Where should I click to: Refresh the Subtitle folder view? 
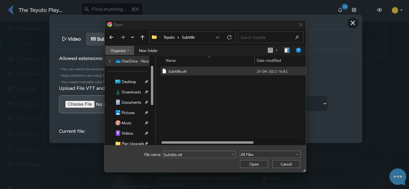(x=229, y=37)
